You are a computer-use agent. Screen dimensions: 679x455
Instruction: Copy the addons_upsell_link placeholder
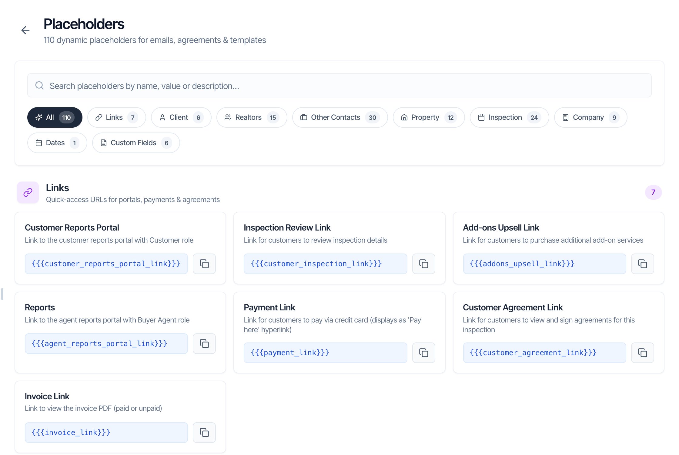(642, 264)
